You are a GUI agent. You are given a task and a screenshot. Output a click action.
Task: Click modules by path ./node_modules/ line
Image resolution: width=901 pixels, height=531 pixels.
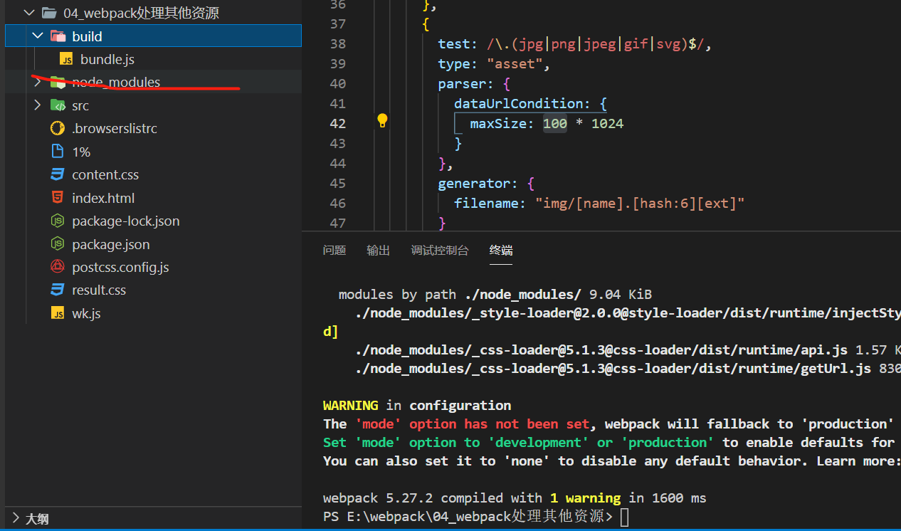click(495, 294)
